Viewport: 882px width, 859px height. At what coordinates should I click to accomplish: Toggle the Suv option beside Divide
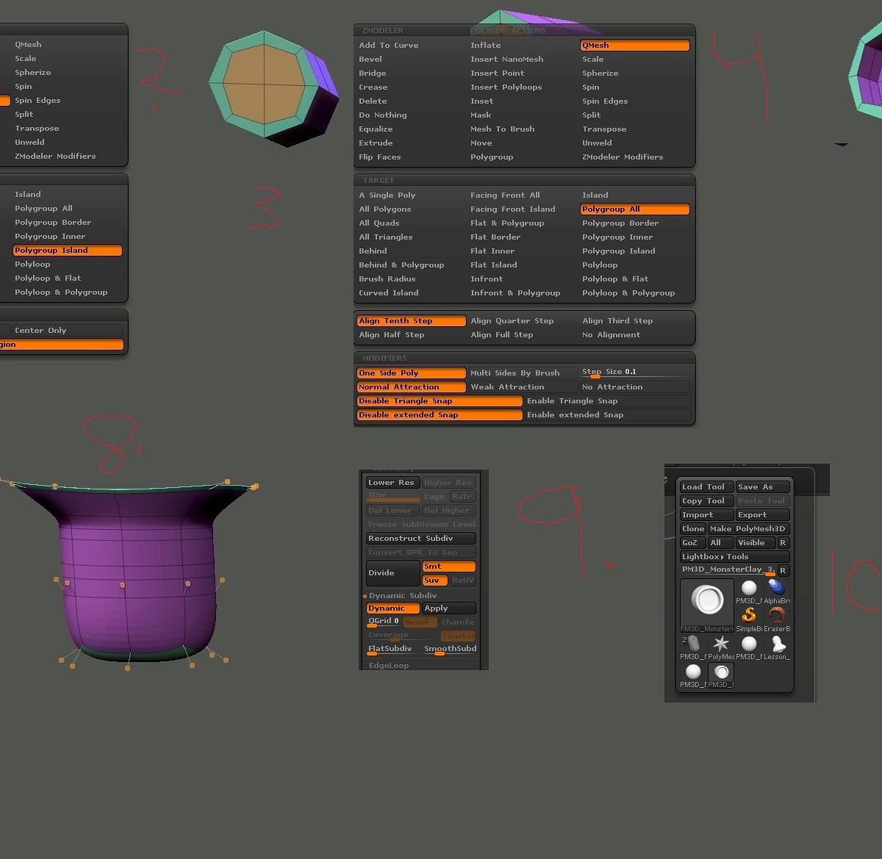point(434,581)
